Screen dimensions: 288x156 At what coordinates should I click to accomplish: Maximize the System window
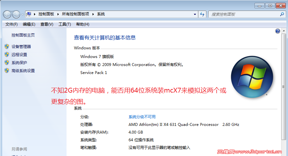[270, 6]
